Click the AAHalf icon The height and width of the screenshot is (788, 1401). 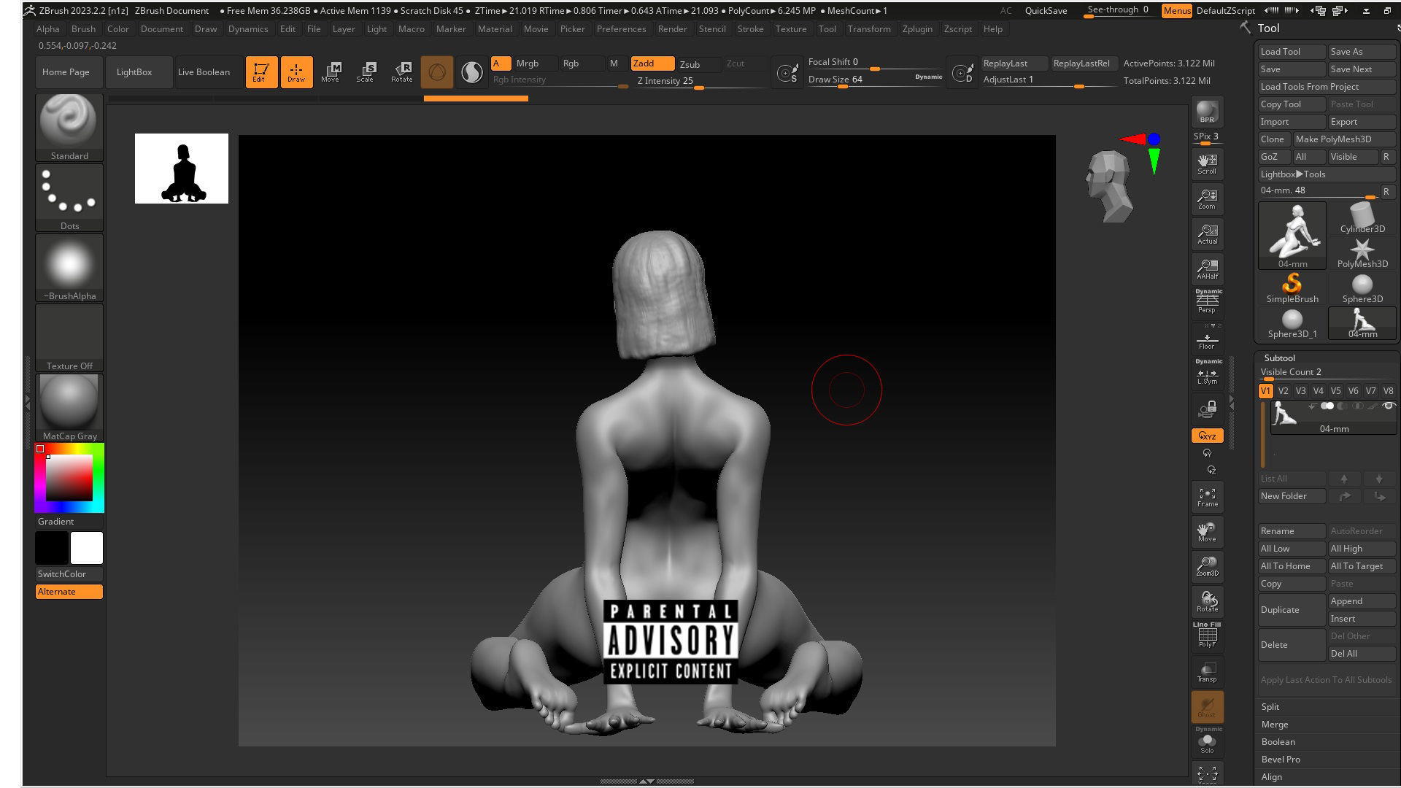pyautogui.click(x=1207, y=269)
